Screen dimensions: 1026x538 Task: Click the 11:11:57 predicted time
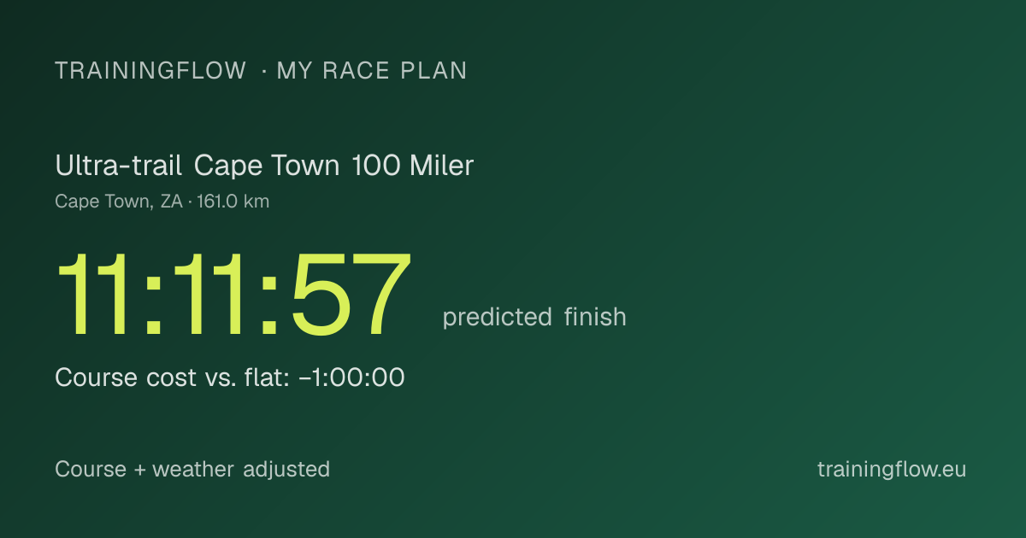(233, 295)
